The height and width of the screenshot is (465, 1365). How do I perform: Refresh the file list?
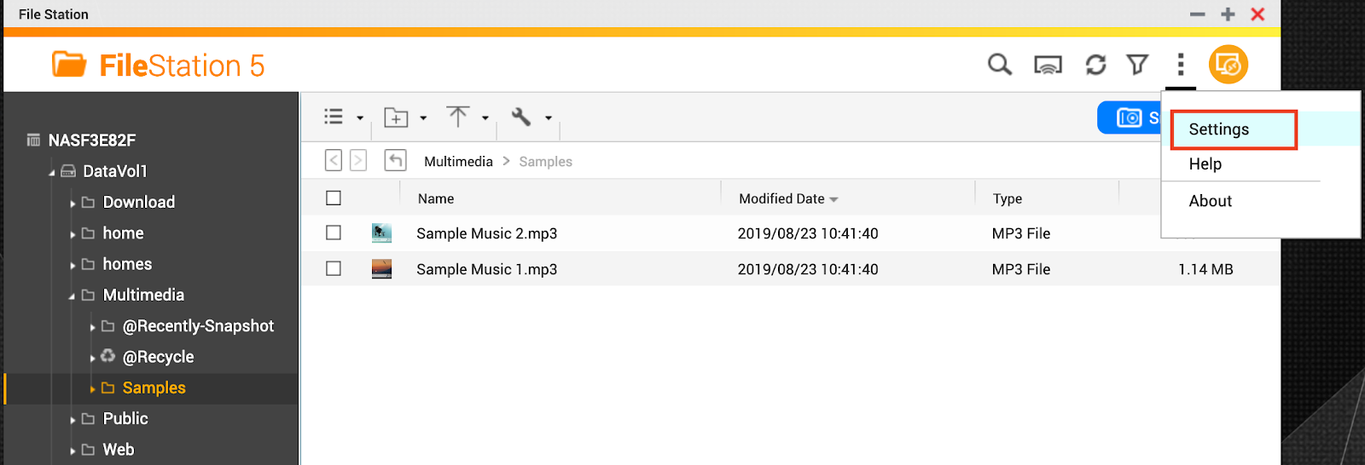point(1095,65)
